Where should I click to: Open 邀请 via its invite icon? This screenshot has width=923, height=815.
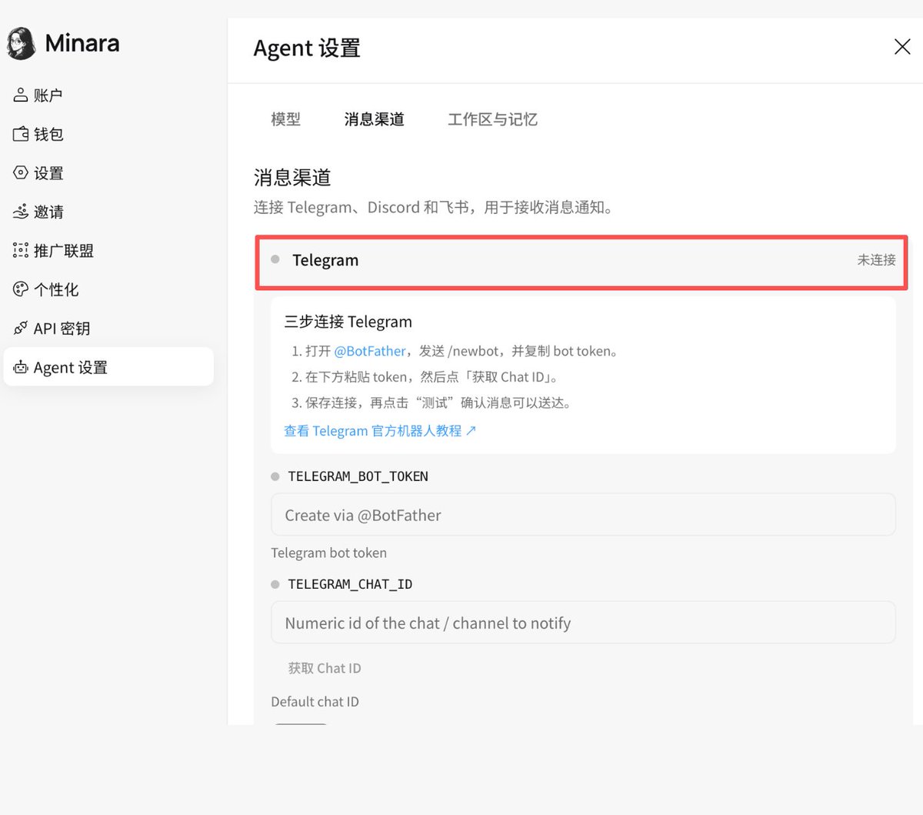pyautogui.click(x=21, y=211)
